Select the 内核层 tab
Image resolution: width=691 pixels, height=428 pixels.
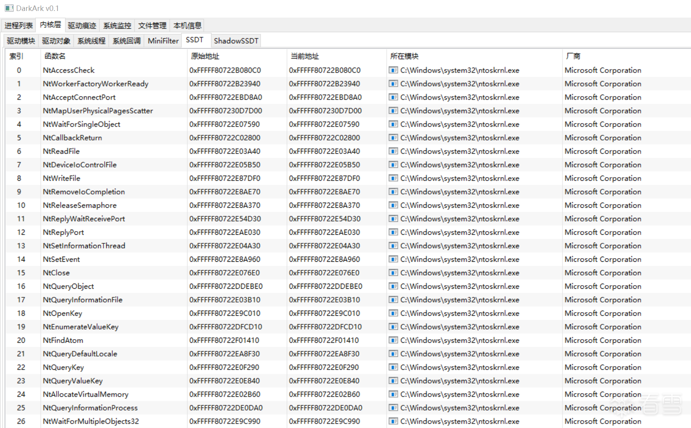(50, 25)
